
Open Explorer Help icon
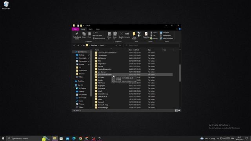tap(180, 29)
